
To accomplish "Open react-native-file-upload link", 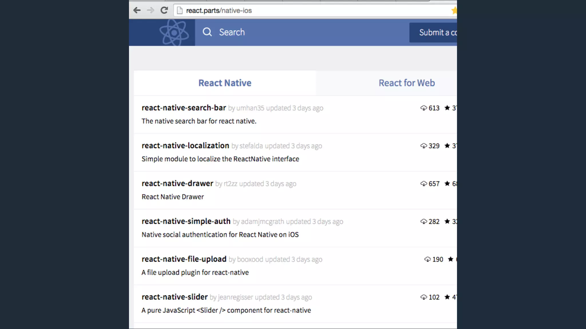I will (184, 259).
